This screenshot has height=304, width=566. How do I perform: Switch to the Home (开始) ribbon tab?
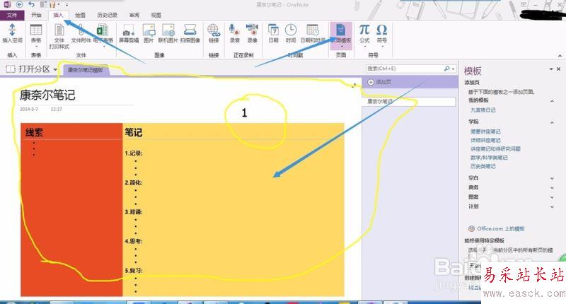[36, 15]
